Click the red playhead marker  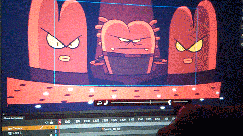[60, 122]
